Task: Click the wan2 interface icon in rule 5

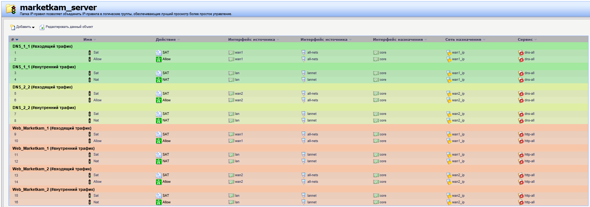Action: click(231, 94)
